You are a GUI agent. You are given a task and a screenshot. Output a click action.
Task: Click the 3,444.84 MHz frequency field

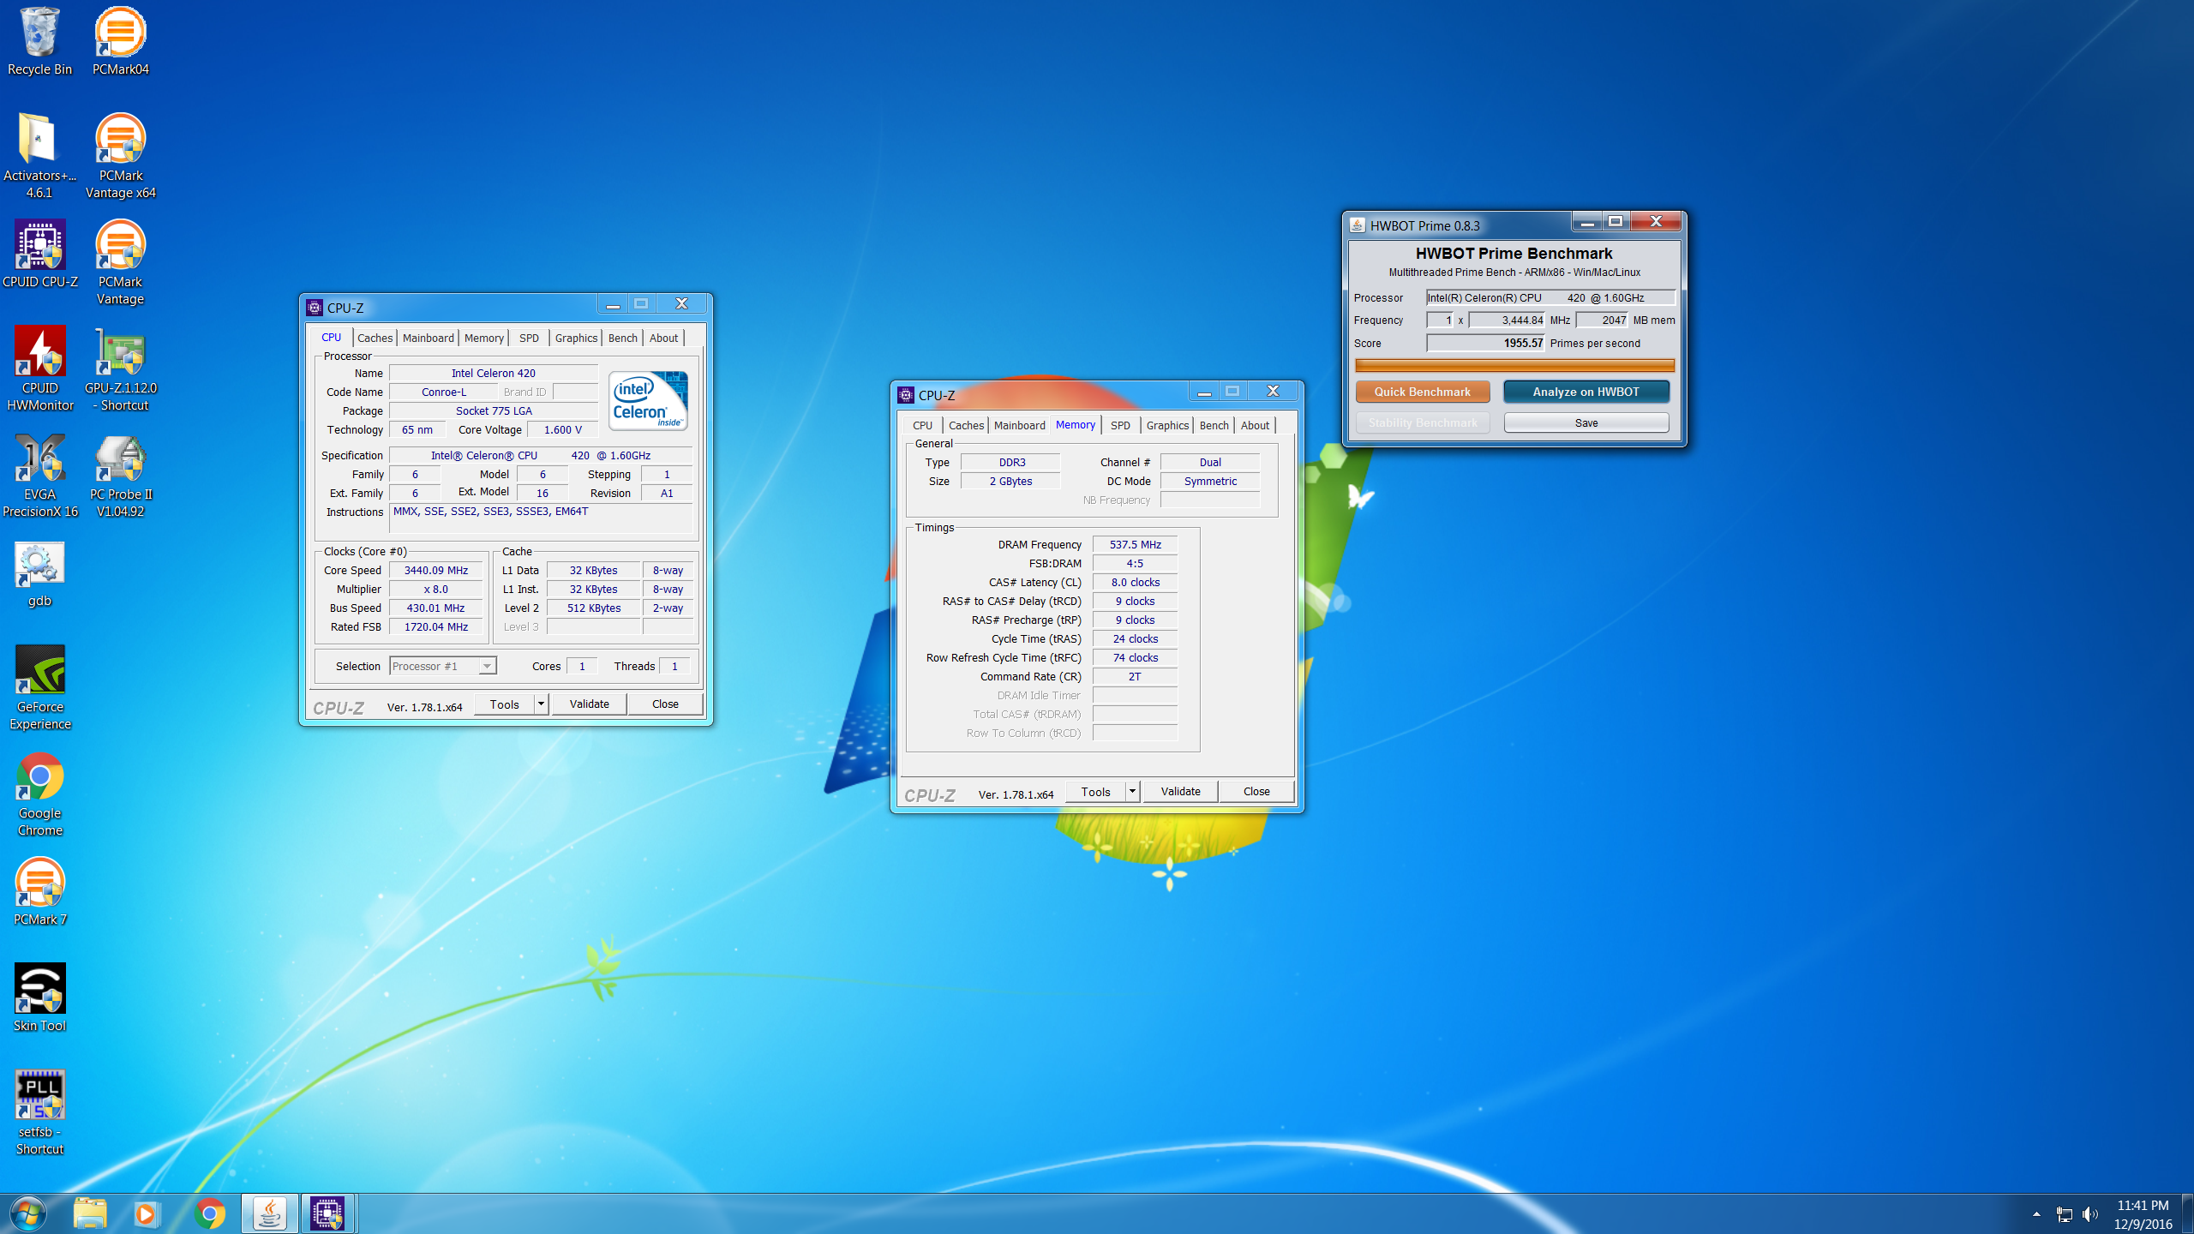point(1508,320)
